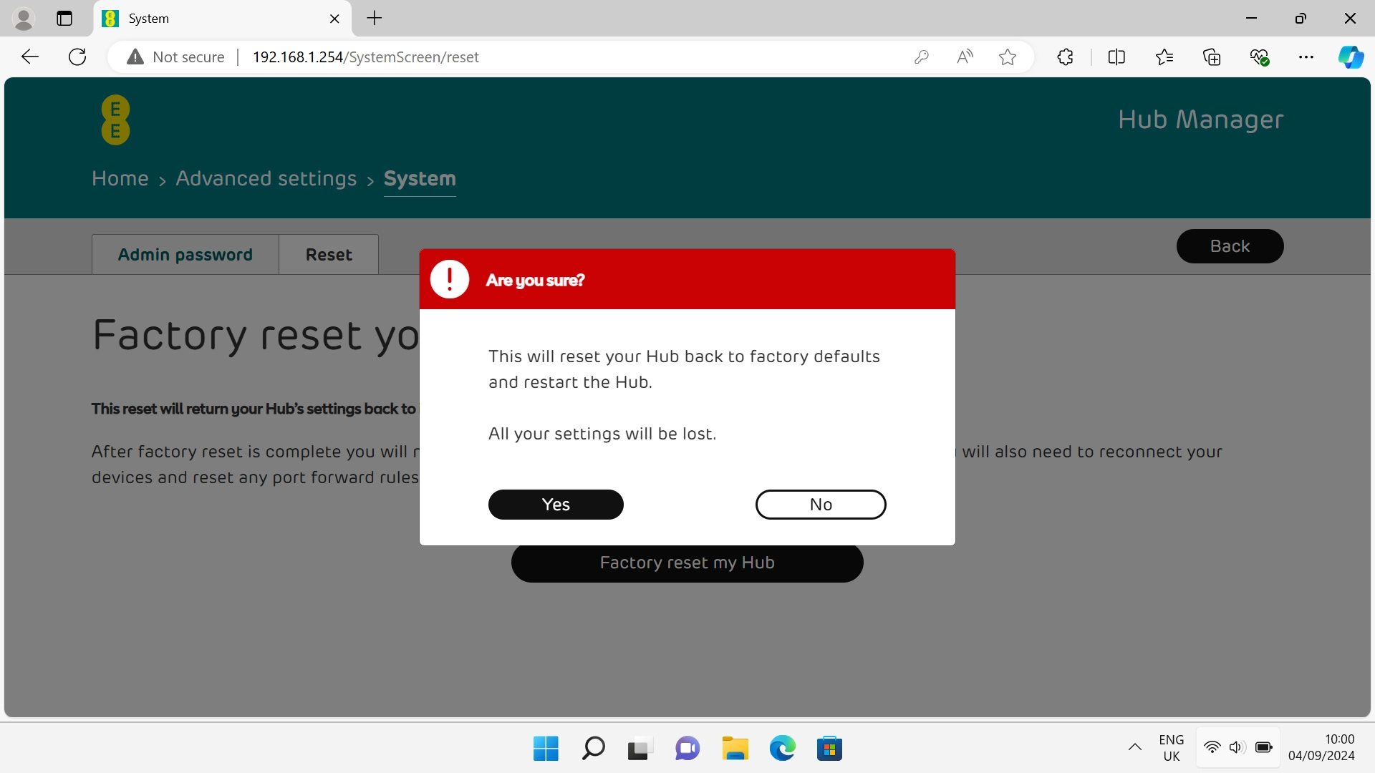Switch to the Admin password tab
Viewport: 1375px width, 773px height.
coord(185,254)
